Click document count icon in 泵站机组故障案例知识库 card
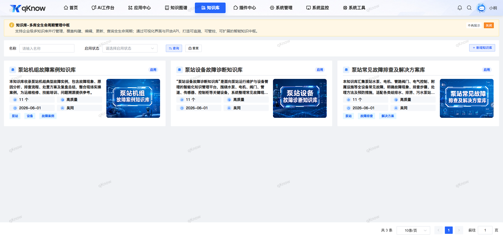The width and height of the screenshot is (503, 238). [15, 100]
